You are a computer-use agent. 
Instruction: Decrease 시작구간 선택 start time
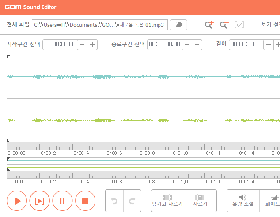pyautogui.click(x=82, y=45)
